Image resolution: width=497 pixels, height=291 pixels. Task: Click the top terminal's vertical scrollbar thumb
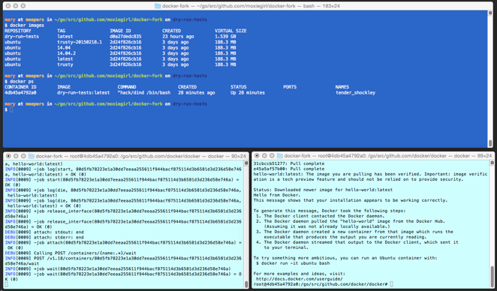(x=490, y=142)
